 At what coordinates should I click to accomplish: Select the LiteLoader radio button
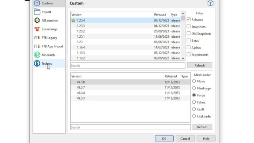(194, 116)
